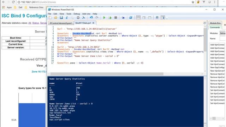Expand the ISE toolbar overflow options
Viewport: 226px width, 127px height.
point(167,18)
